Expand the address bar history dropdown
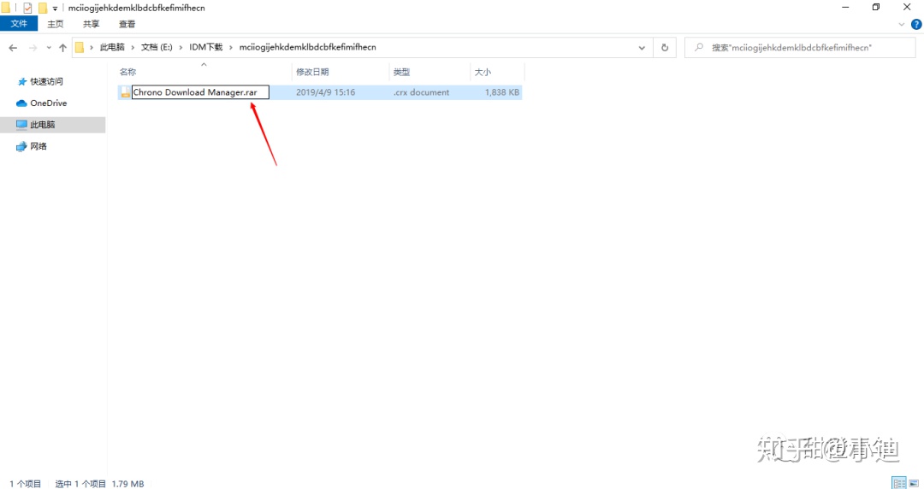Viewport: 924px width, 489px height. 642,48
